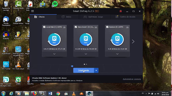Open Mozilla Thunderbird desktop shortcut
This screenshot has height=96, width=172.
[x=6, y=21]
